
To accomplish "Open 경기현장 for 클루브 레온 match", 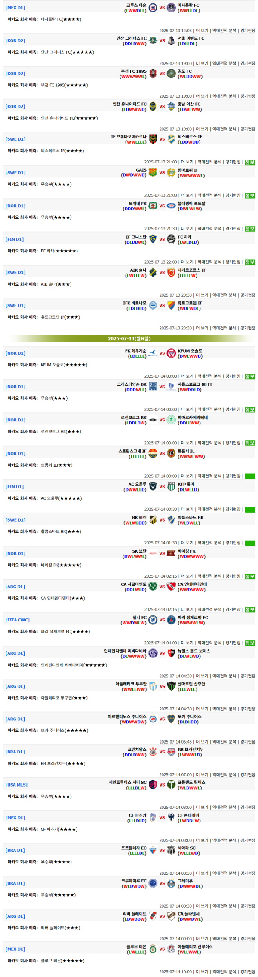I will [x=248, y=971].
